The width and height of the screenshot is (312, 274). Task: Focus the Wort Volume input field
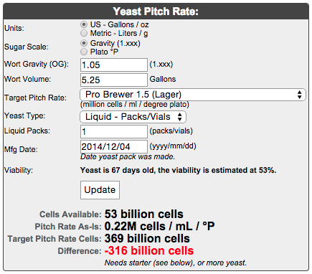click(x=114, y=80)
